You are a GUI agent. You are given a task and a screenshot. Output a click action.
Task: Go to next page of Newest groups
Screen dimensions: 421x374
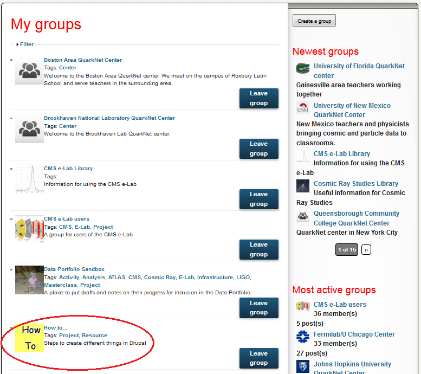[x=366, y=249]
